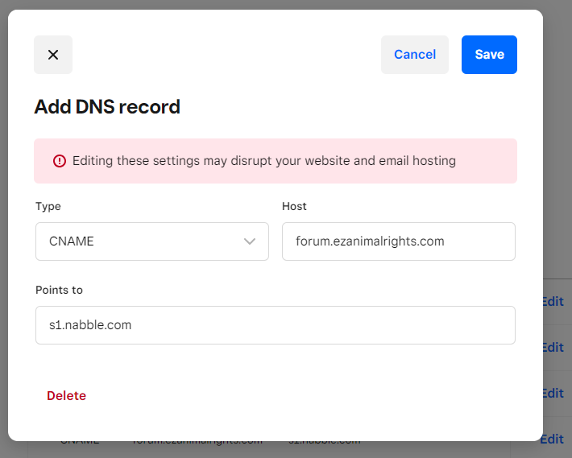The width and height of the screenshot is (572, 458).
Task: Click s1.nabble.com in the background table row
Action: pyautogui.click(x=325, y=441)
